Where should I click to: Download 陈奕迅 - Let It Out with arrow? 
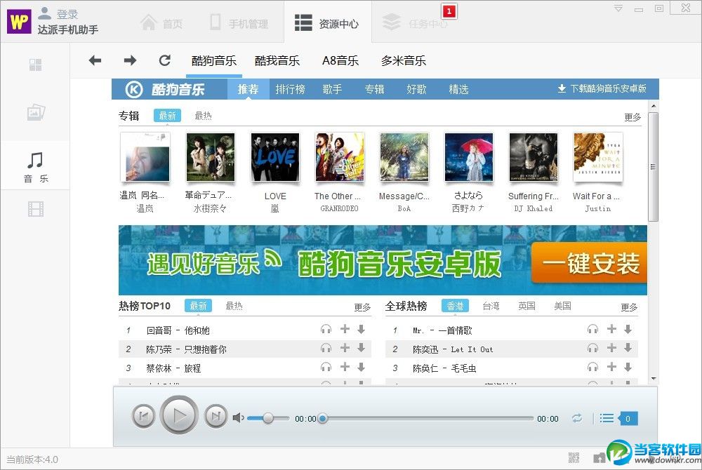[x=628, y=347]
